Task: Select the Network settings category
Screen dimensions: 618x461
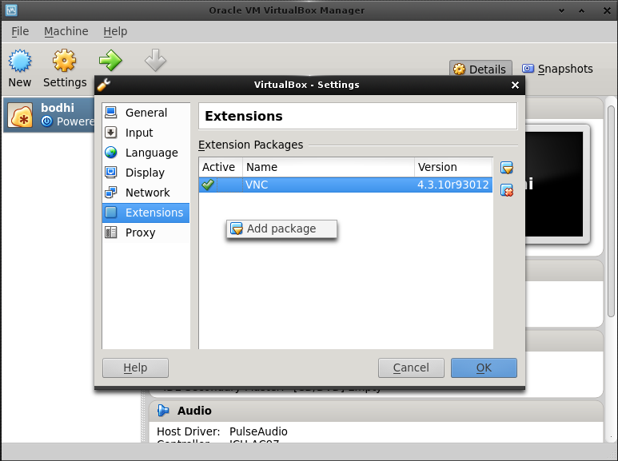Action: coord(146,193)
